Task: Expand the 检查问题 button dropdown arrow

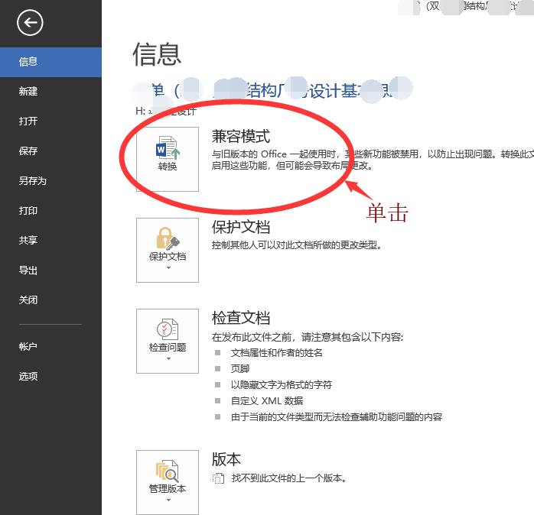Action: (168, 358)
